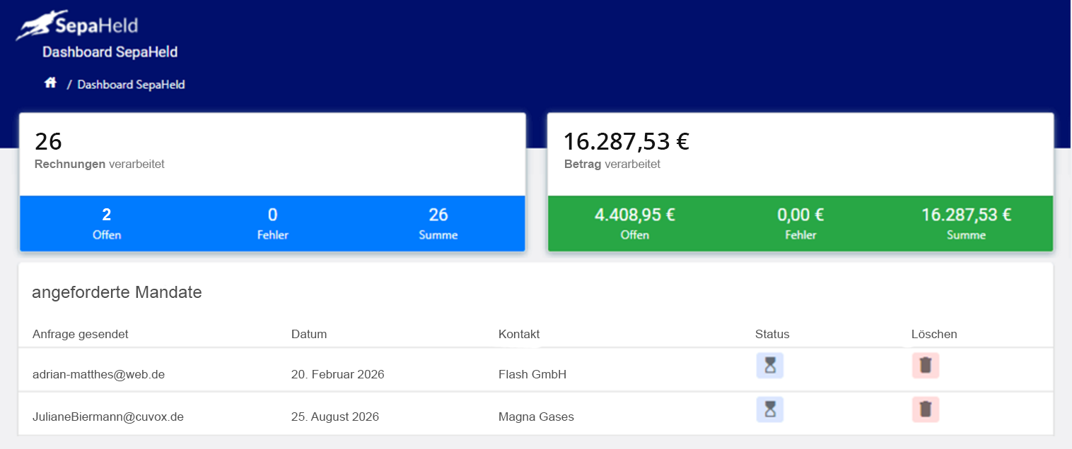Click the Offen invoices count of 2

point(107,215)
